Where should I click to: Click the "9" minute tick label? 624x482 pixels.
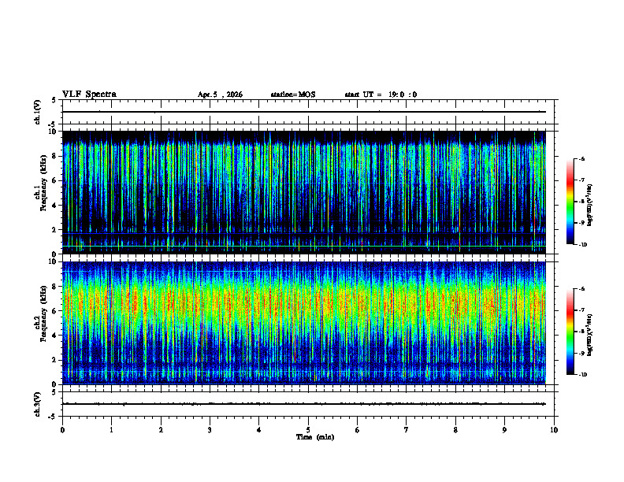point(504,430)
